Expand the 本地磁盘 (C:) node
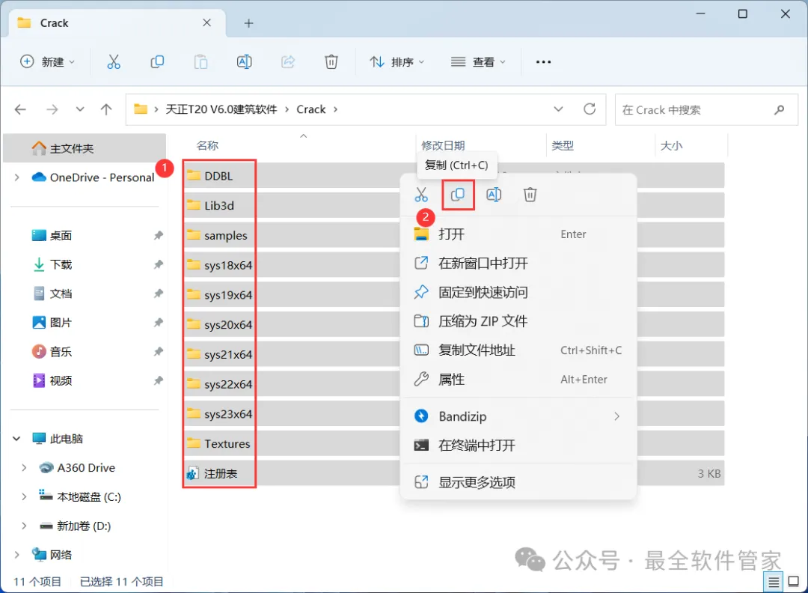 tap(24, 496)
